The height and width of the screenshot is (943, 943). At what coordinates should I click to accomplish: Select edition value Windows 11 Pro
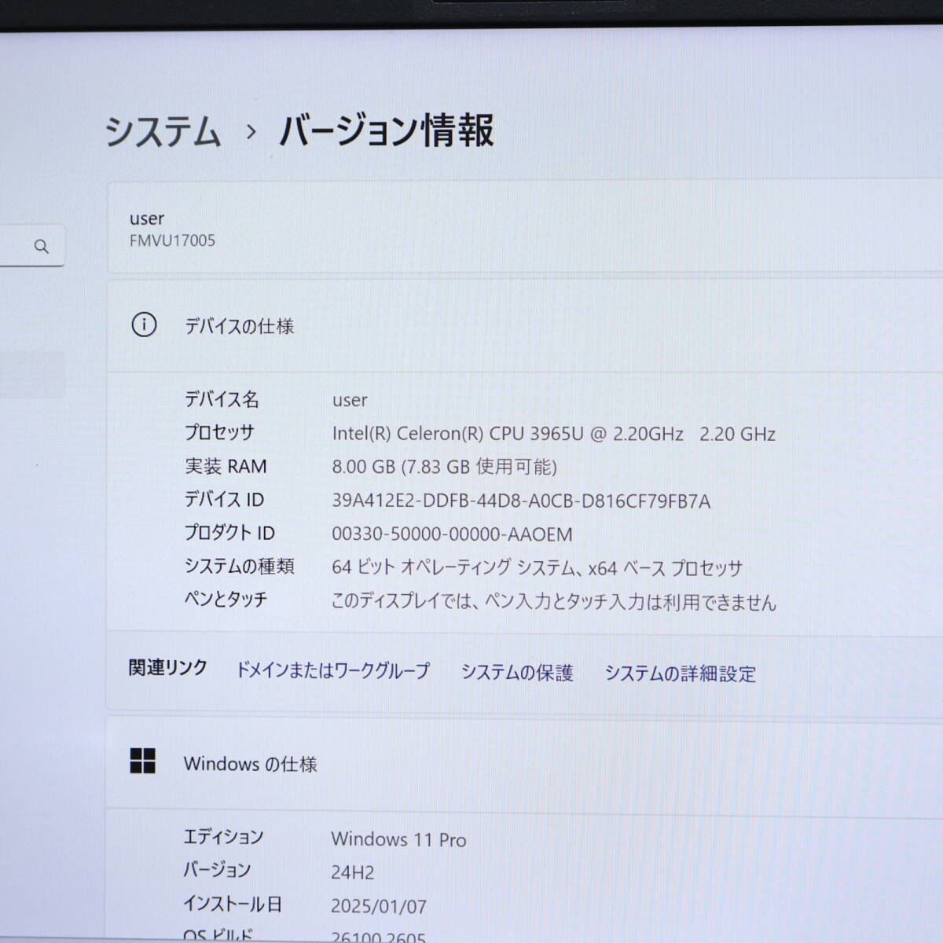pyautogui.click(x=398, y=839)
